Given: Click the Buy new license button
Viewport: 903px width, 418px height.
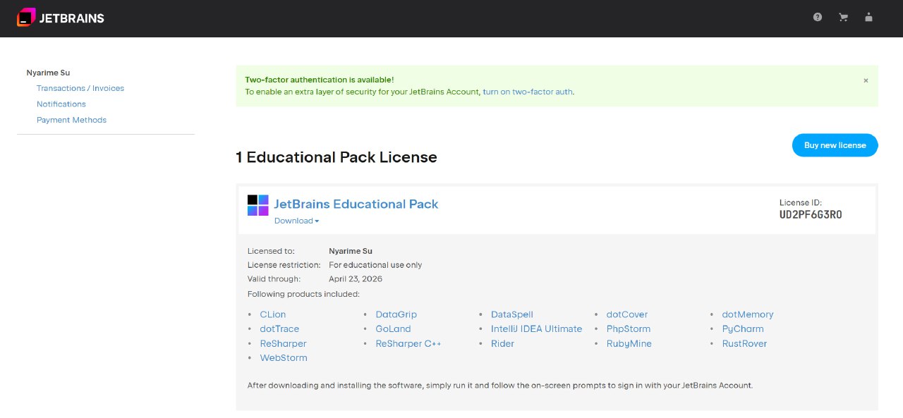Looking at the screenshot, I should 835,145.
